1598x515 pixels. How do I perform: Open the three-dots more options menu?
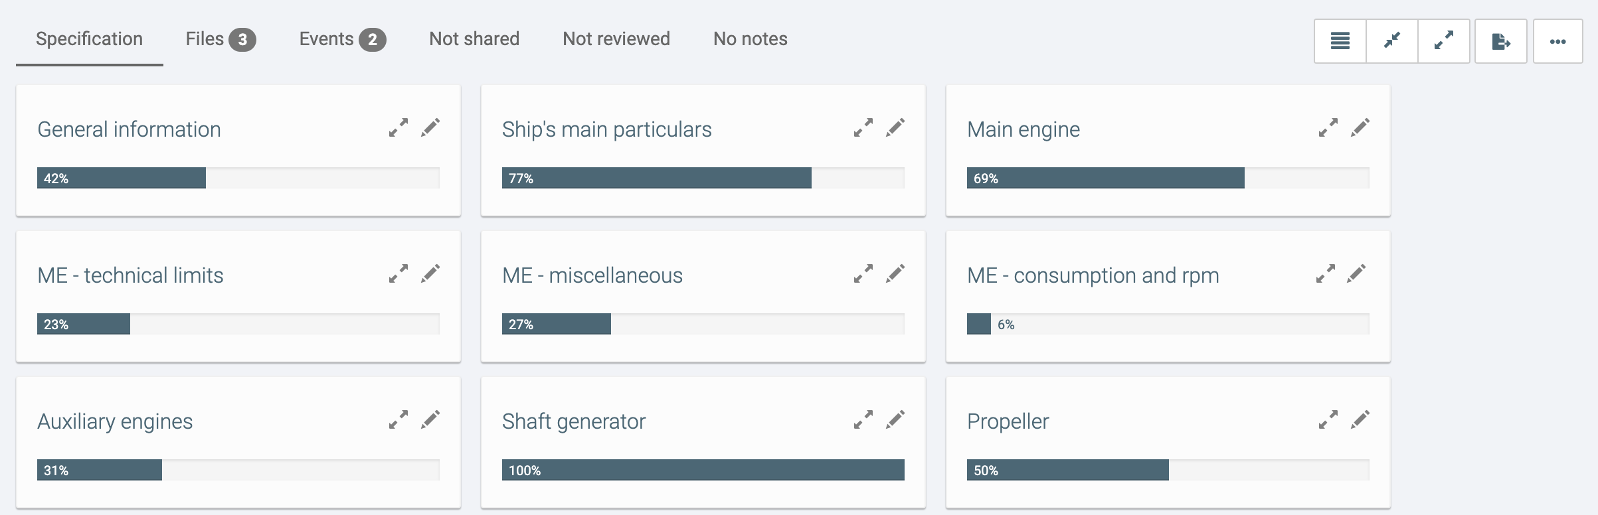pyautogui.click(x=1558, y=41)
